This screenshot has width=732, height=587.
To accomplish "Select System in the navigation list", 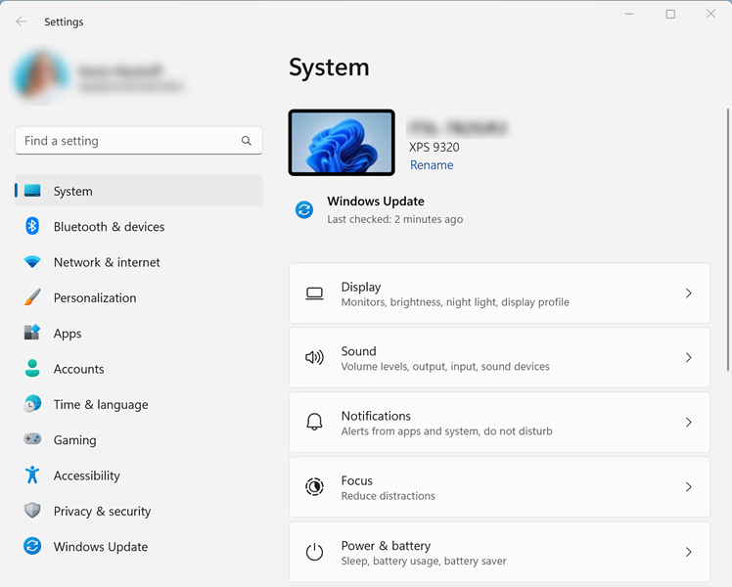I will point(73,192).
